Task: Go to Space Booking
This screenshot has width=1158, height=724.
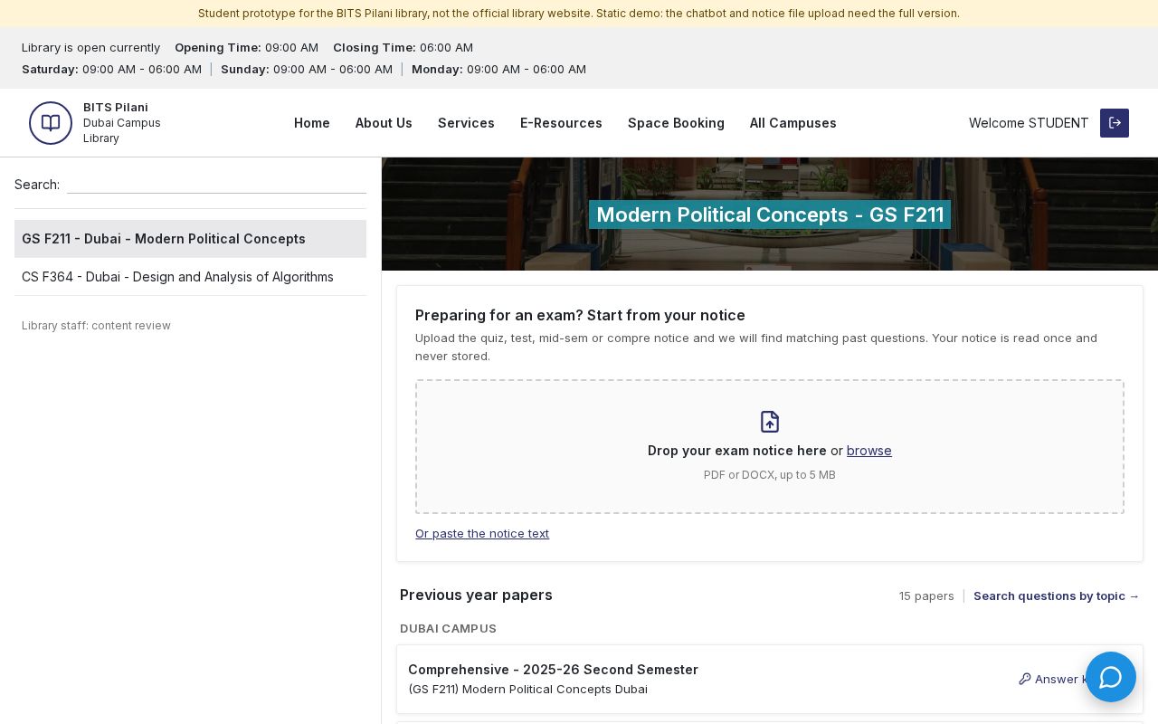Action: [676, 123]
